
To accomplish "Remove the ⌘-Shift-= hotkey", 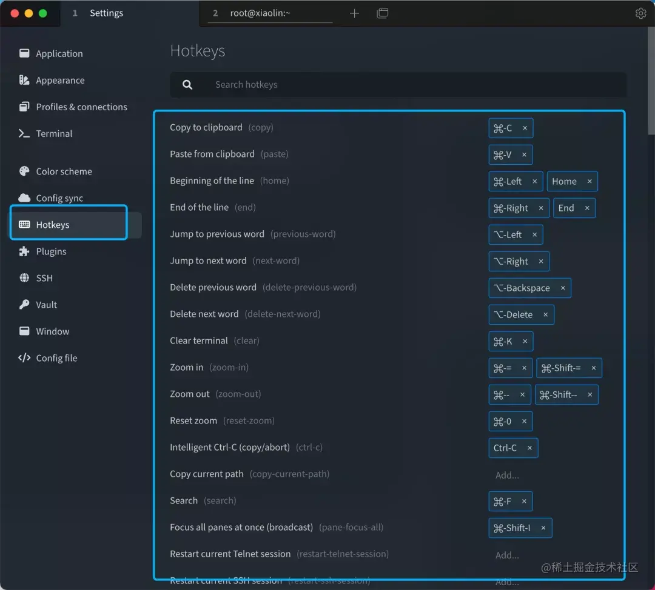I will coord(593,368).
